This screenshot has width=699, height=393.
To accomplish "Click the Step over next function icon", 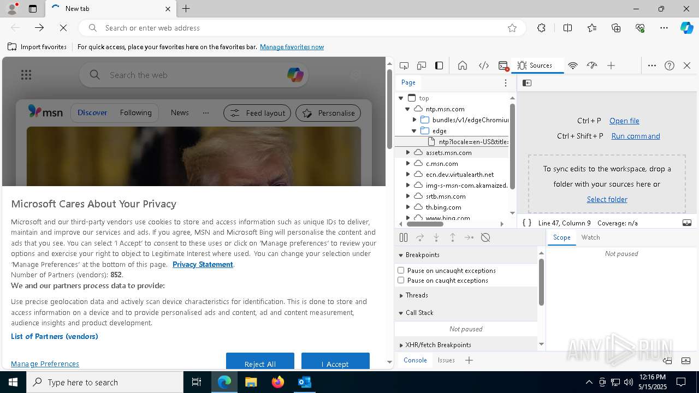I will (420, 237).
